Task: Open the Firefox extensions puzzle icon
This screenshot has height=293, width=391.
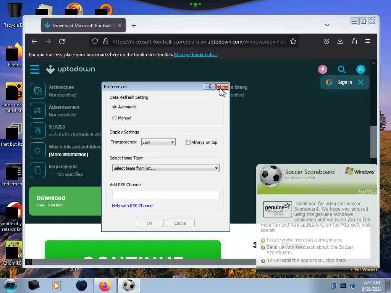Action: click(x=354, y=41)
